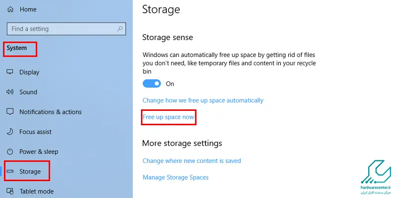The width and height of the screenshot is (397, 198).
Task: Click the Sound speaker icon
Action: (x=10, y=92)
